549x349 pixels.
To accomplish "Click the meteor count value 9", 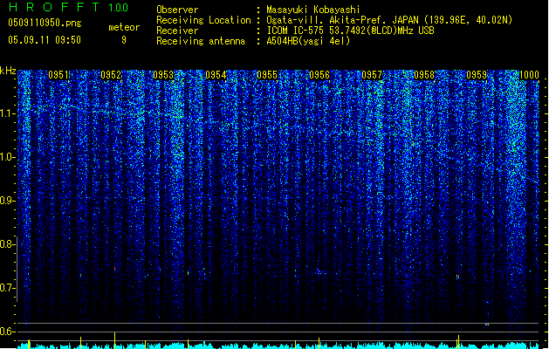I will coord(124,40).
